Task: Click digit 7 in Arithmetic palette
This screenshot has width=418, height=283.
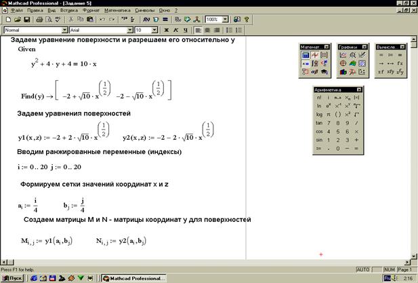Action: pyautogui.click(x=329, y=123)
